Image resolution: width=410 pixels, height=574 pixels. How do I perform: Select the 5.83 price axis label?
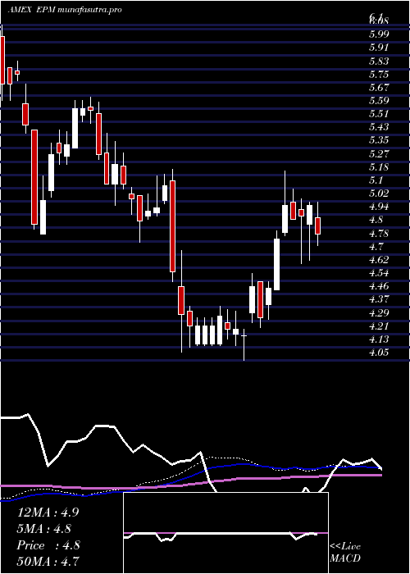click(x=379, y=61)
